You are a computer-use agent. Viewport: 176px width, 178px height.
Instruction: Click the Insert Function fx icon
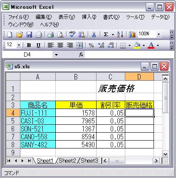(81, 55)
